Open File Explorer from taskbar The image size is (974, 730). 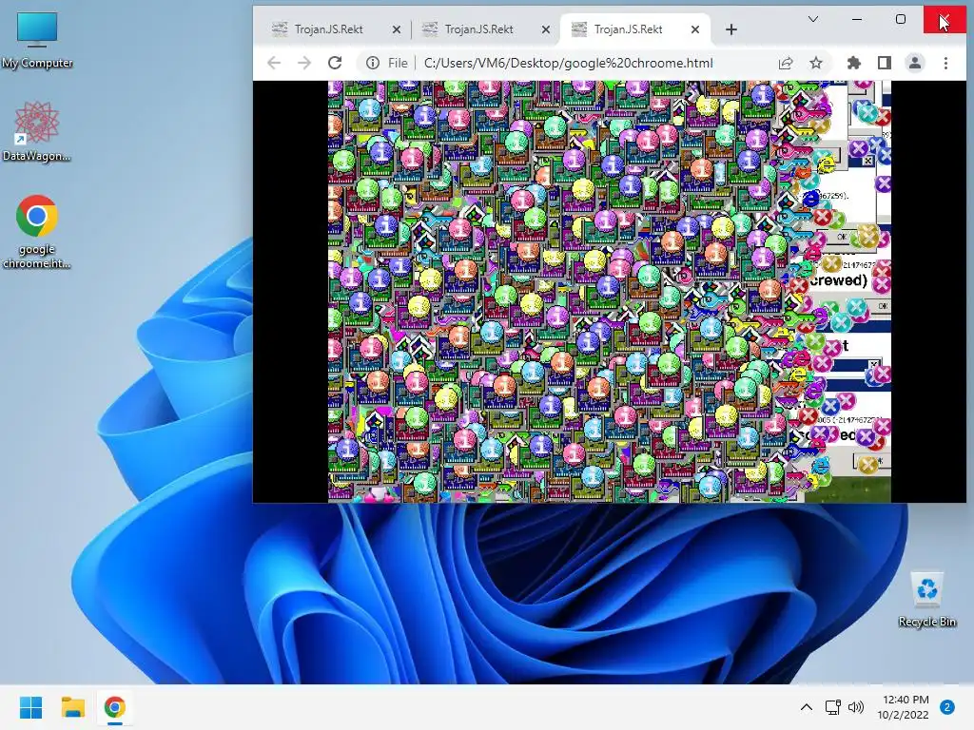(x=72, y=707)
